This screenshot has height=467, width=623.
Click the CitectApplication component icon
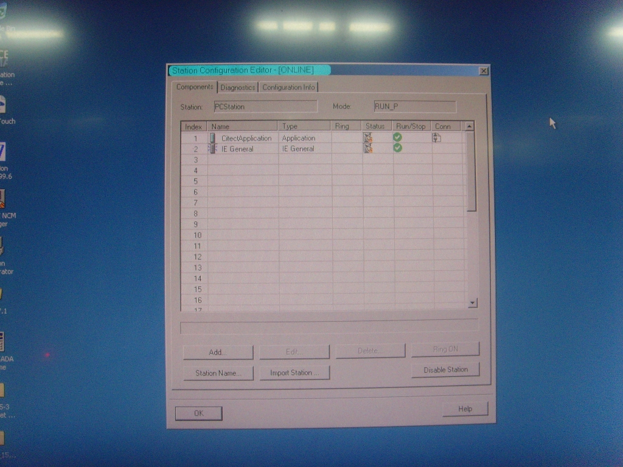213,138
